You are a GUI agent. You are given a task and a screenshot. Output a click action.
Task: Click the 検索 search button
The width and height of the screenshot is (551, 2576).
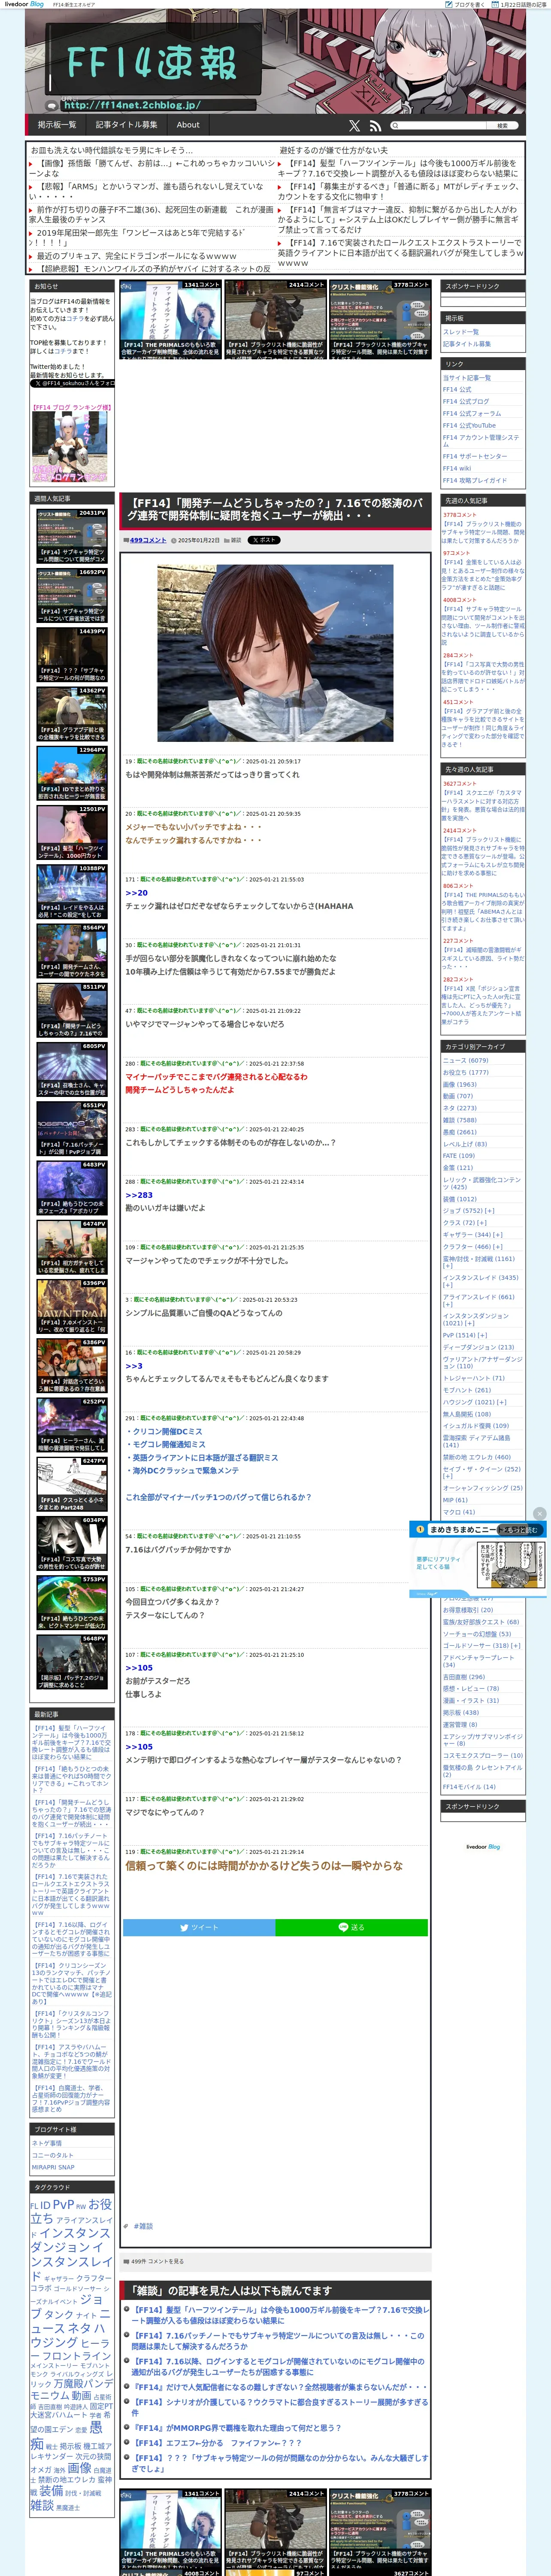click(502, 126)
